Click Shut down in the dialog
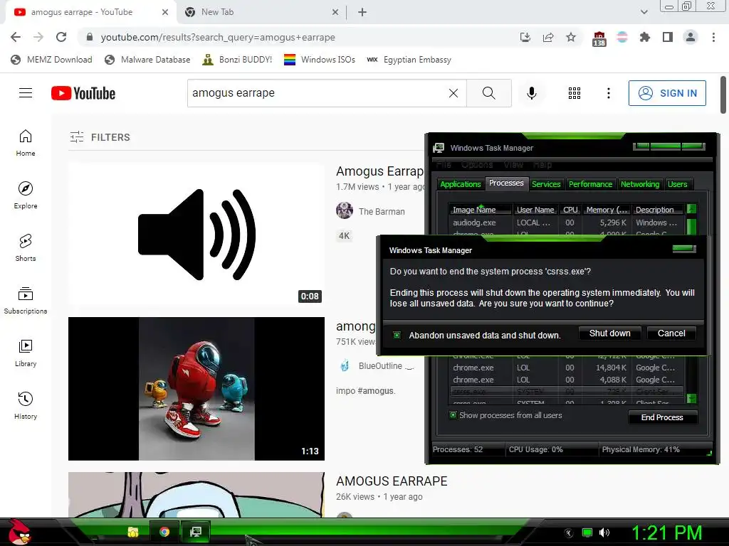This screenshot has height=546, width=729. (x=609, y=333)
